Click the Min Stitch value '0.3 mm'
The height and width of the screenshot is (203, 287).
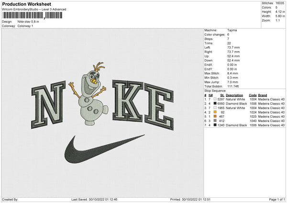pyautogui.click(x=232, y=78)
